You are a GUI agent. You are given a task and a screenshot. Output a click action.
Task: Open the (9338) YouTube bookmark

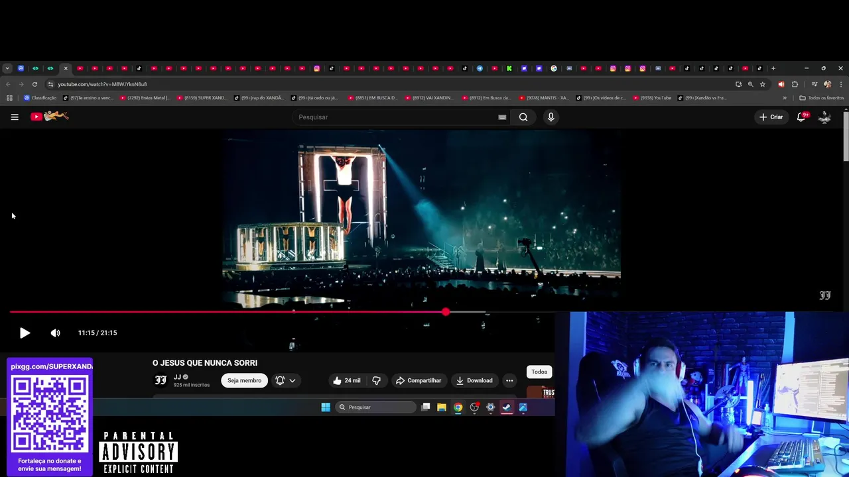tap(652, 98)
